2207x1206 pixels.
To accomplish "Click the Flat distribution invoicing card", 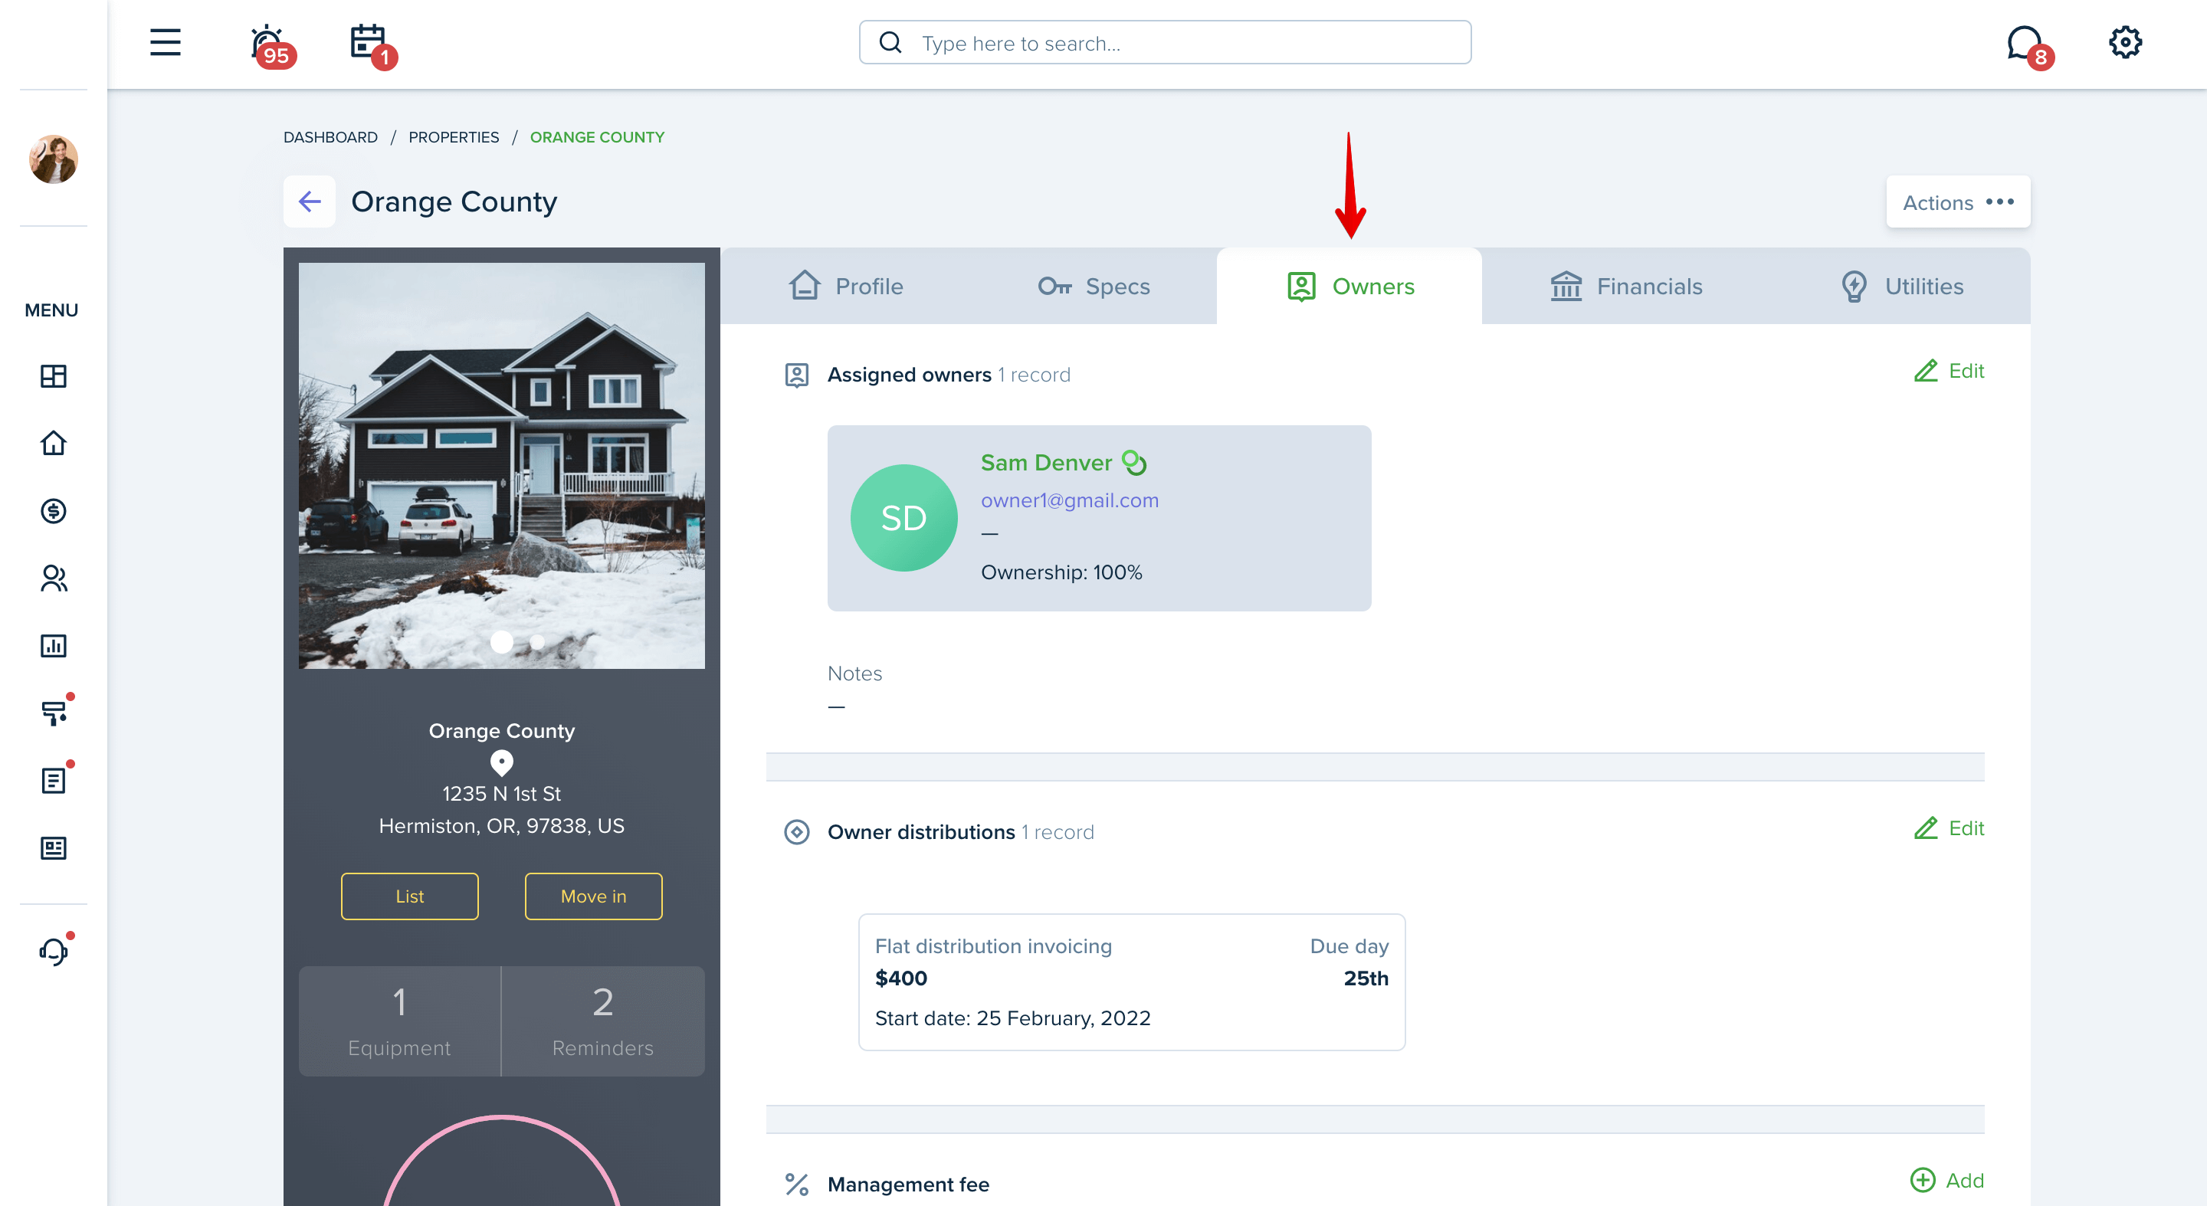I will 1132,982.
